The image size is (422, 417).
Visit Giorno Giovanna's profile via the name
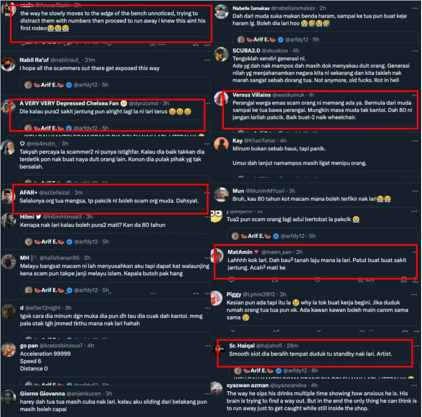[x=42, y=394]
